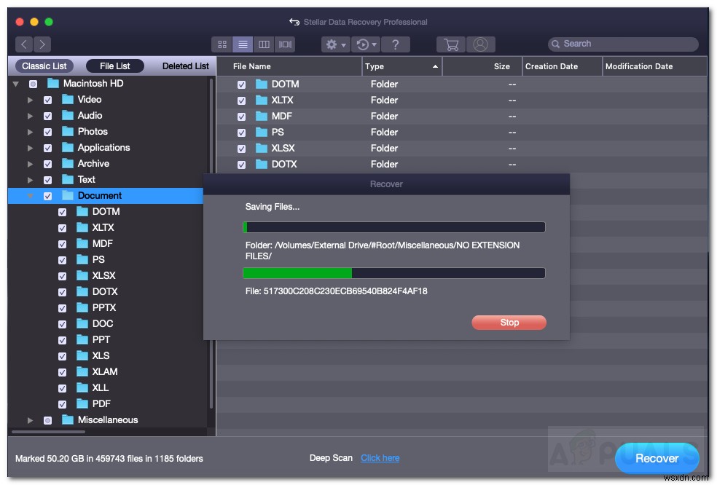Expand the Photos folder node
This screenshot has height=485, width=717.
(x=30, y=132)
